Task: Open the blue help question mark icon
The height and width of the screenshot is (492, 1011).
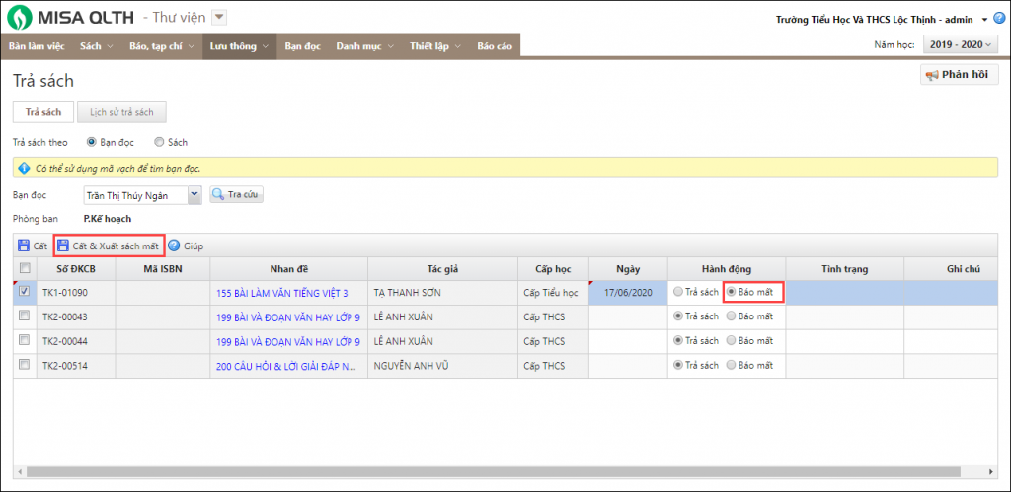Action: click(999, 18)
